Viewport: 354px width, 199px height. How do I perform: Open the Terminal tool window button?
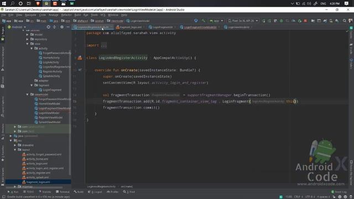click(x=63, y=192)
